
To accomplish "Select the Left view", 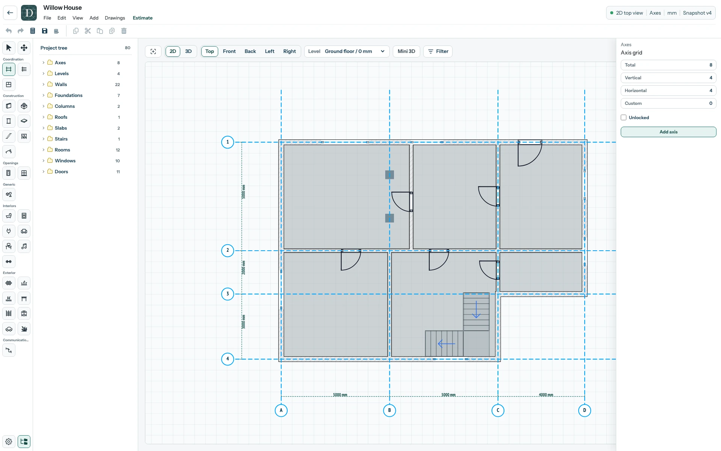I will [x=270, y=51].
